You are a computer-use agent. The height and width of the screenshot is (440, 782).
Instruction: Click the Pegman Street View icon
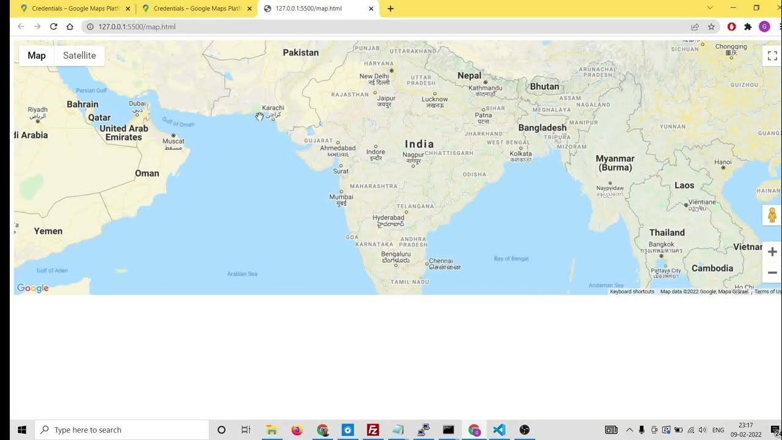click(772, 215)
